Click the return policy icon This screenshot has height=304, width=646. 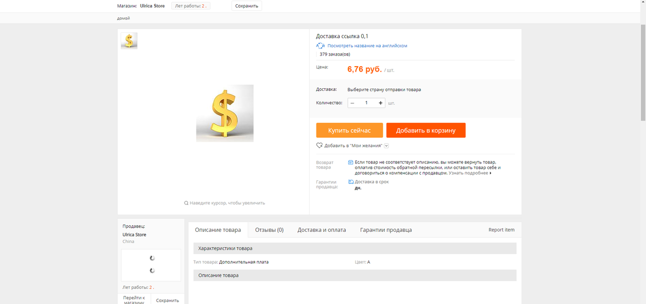click(x=351, y=162)
